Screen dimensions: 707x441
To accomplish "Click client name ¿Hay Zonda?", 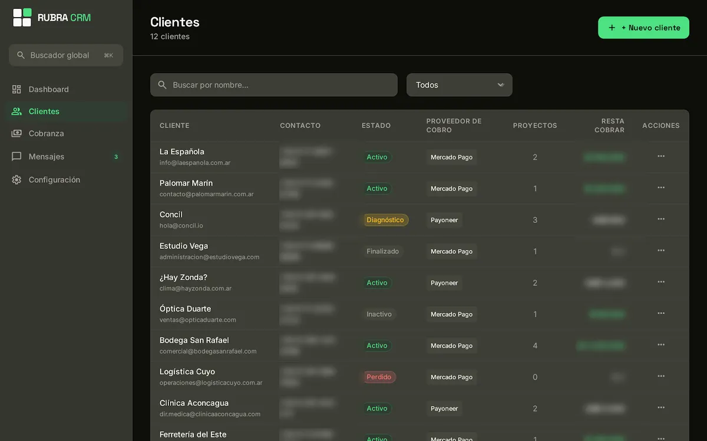I will click(x=183, y=278).
